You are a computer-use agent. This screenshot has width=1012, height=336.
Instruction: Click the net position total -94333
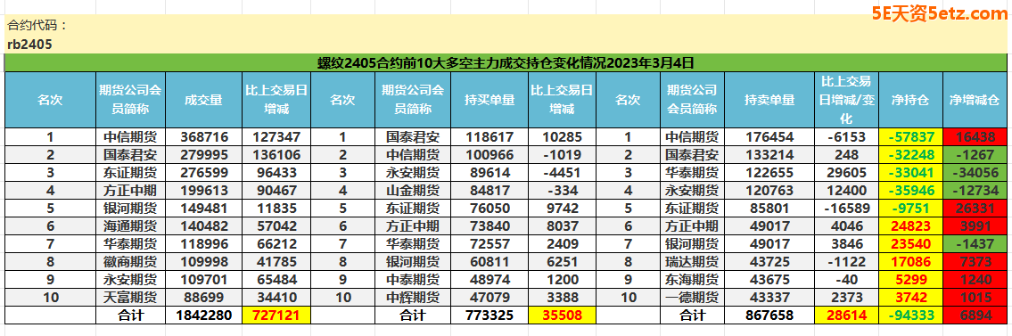910,316
